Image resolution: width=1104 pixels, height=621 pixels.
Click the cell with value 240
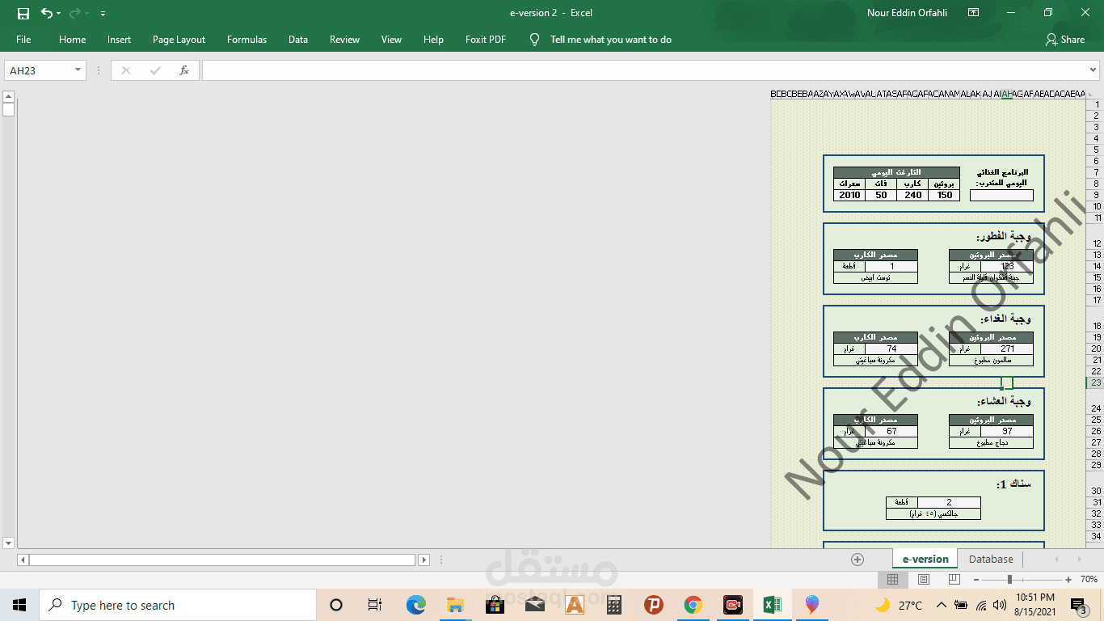[x=913, y=195]
